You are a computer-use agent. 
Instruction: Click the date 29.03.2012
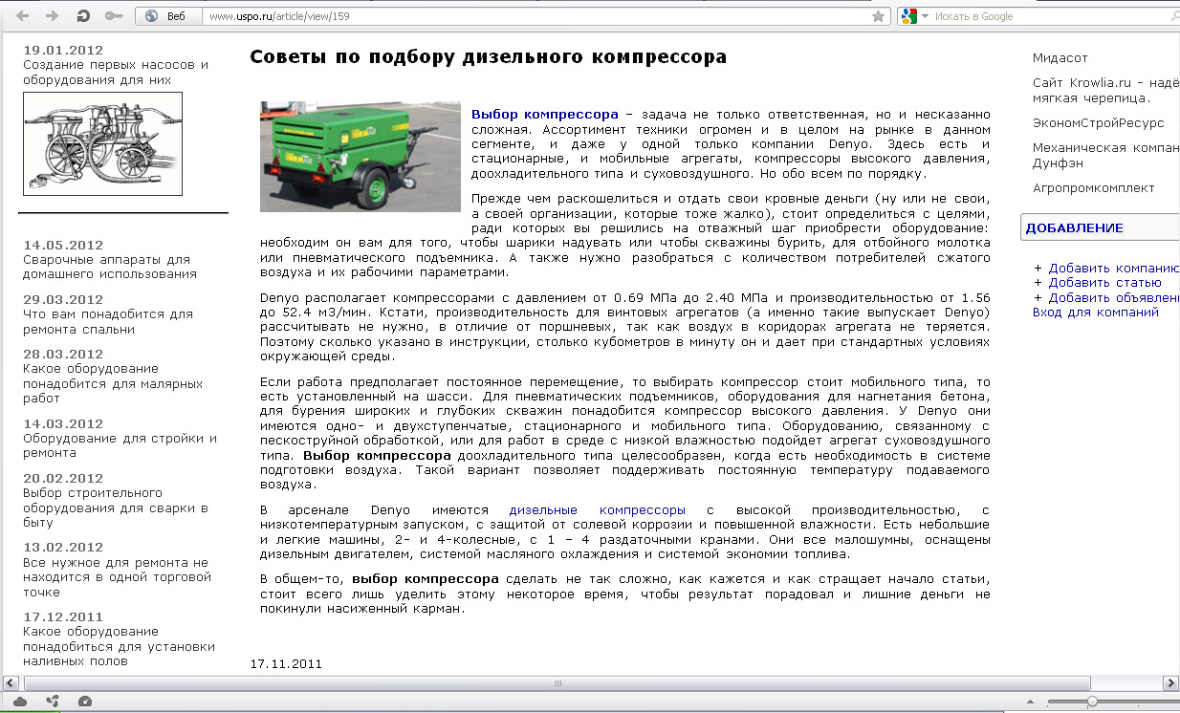tap(63, 300)
